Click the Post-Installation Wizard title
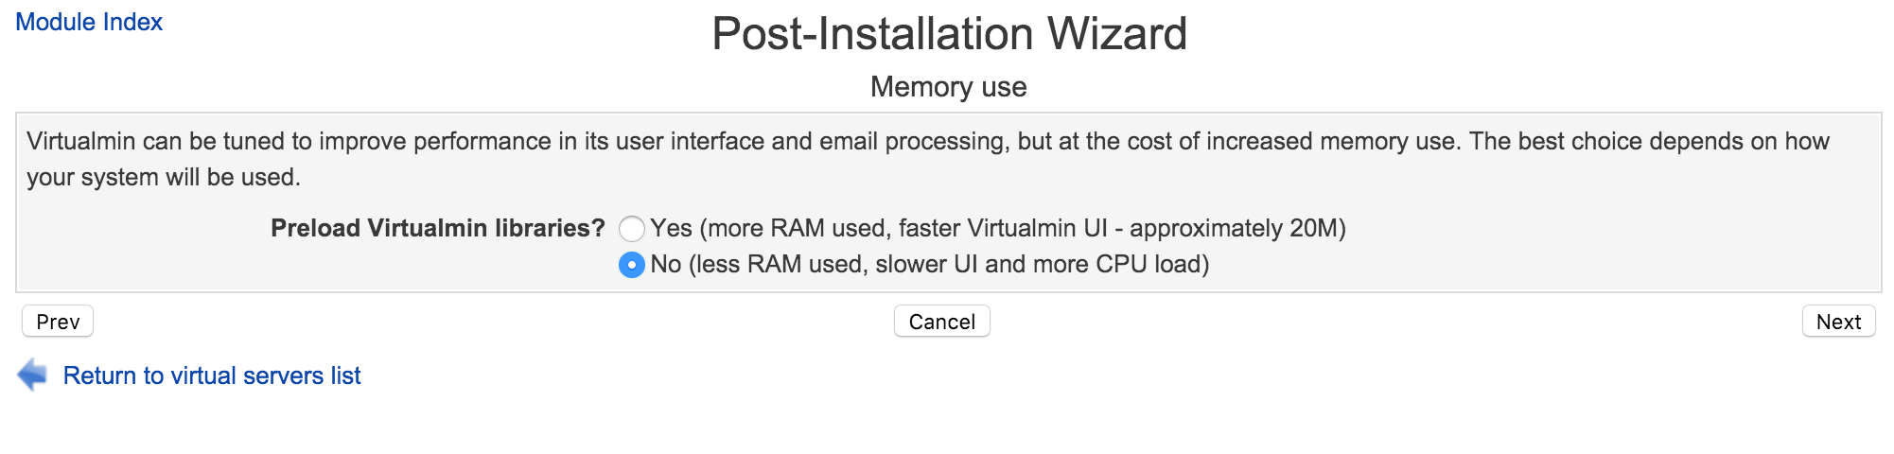 click(949, 34)
